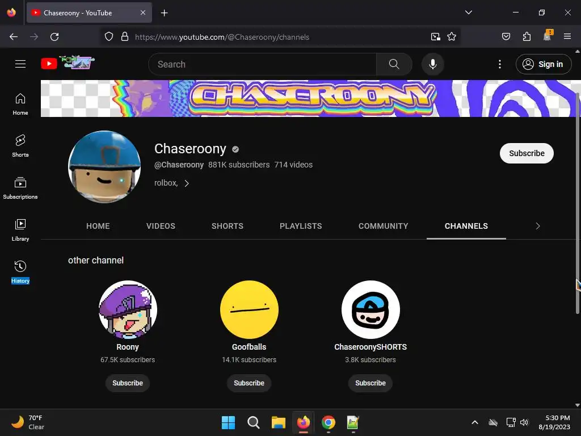Open Windows taskbar search

coord(254,422)
